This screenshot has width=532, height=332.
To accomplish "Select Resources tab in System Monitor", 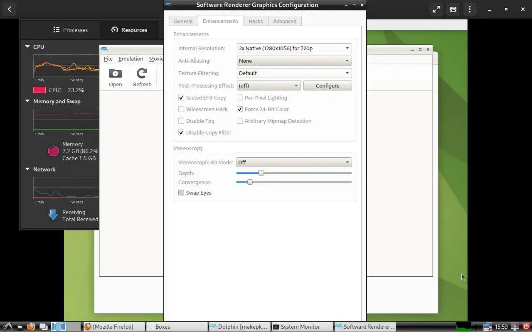I will 129,30.
